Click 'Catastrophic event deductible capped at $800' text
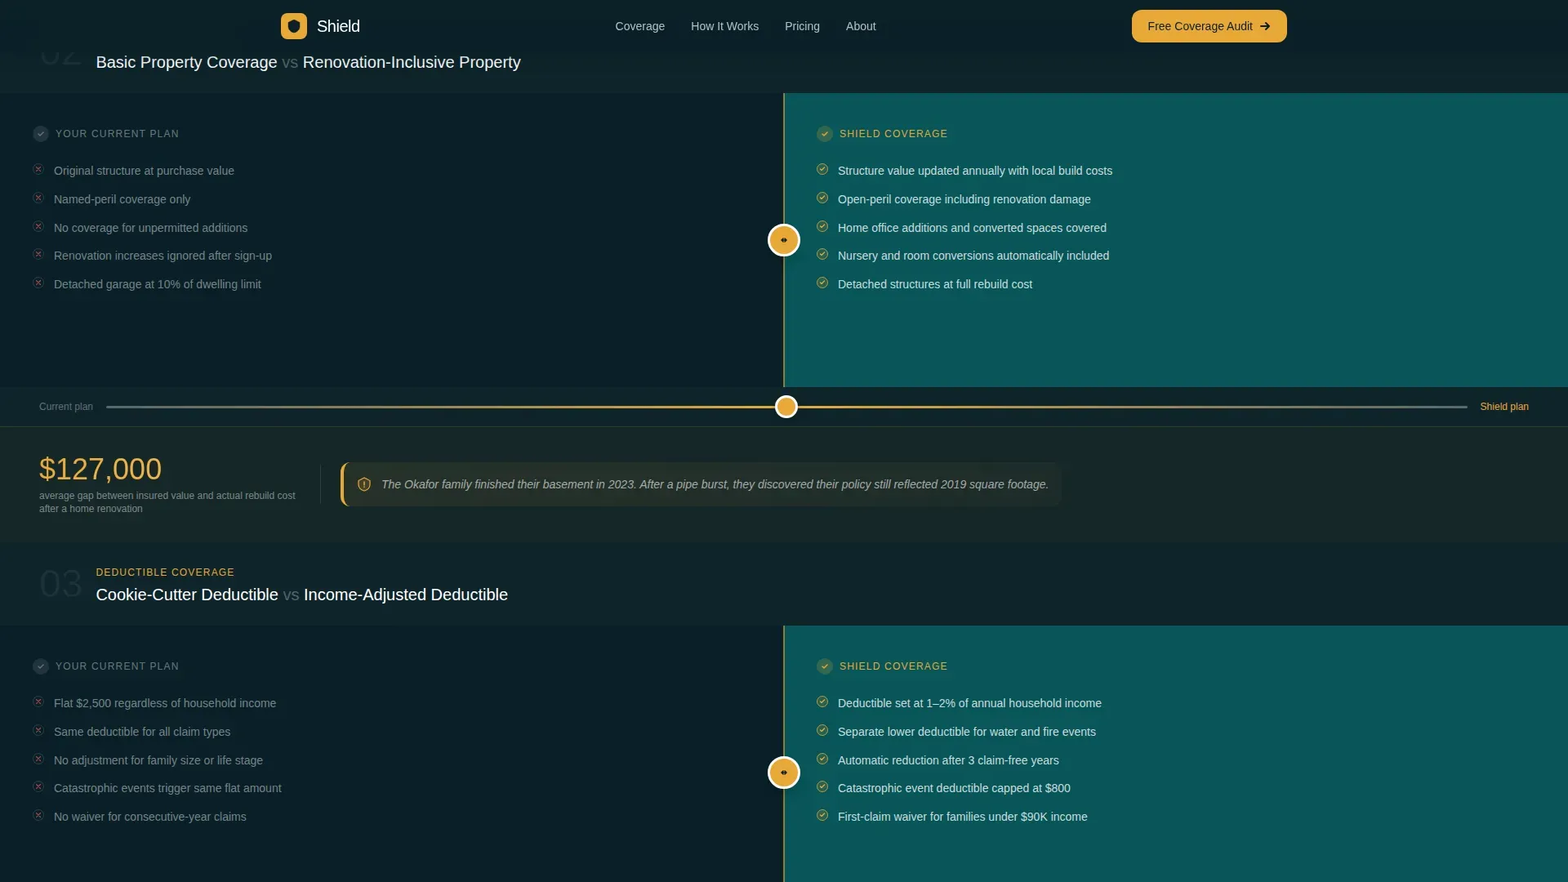The width and height of the screenshot is (1568, 882). coord(954,788)
